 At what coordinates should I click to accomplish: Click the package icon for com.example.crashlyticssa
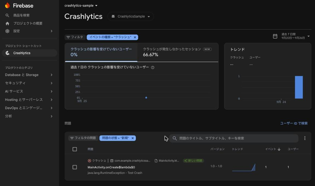point(112,161)
